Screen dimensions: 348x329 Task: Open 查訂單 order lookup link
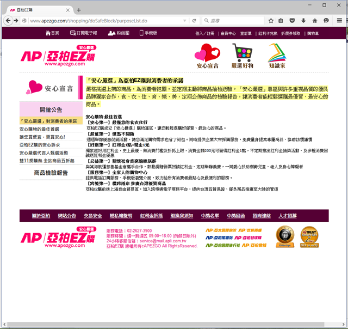(246, 33)
